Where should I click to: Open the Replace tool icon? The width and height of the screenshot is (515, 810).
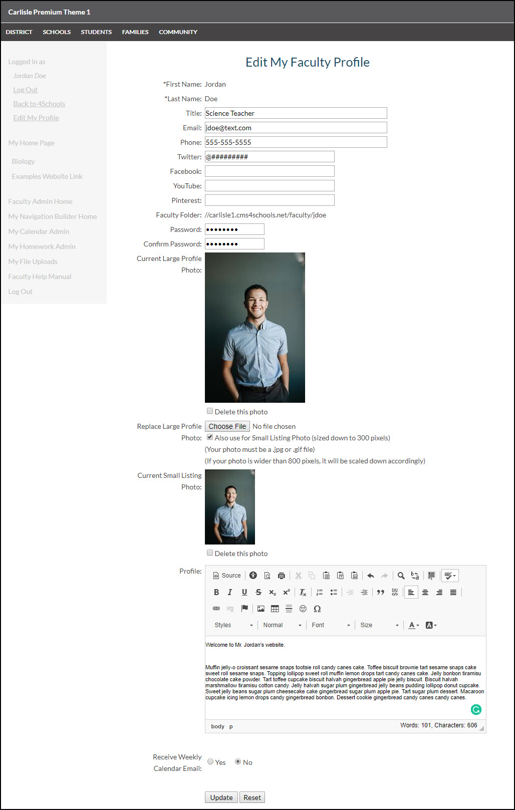pos(415,576)
